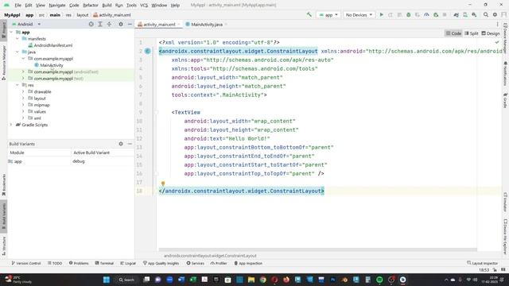
Task: Open the Profile app gauge icon
Action: tap(426, 15)
